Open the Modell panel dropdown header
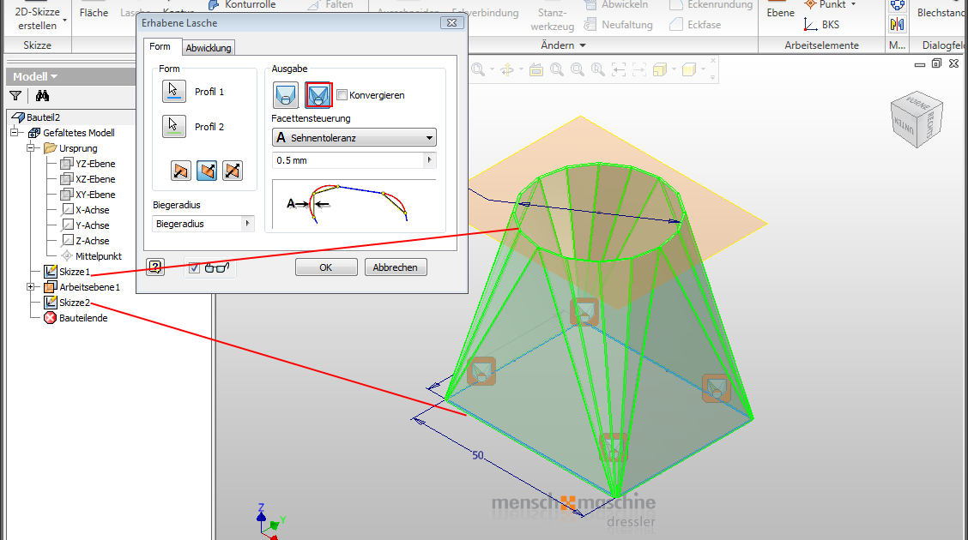This screenshot has height=540, width=968. pyautogui.click(x=35, y=76)
